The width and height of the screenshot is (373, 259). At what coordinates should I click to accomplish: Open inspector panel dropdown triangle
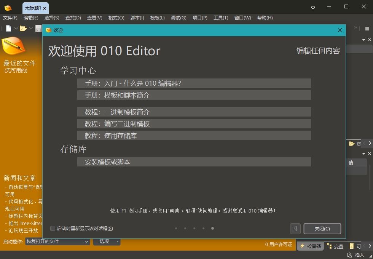click(x=363, y=154)
